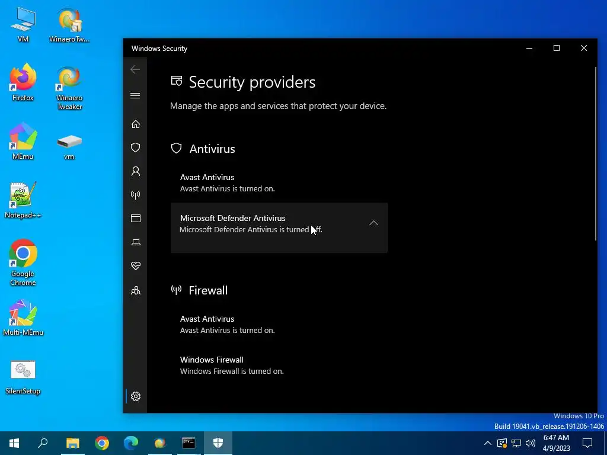
Task: Open the VM desktop icon
Action: point(23,25)
